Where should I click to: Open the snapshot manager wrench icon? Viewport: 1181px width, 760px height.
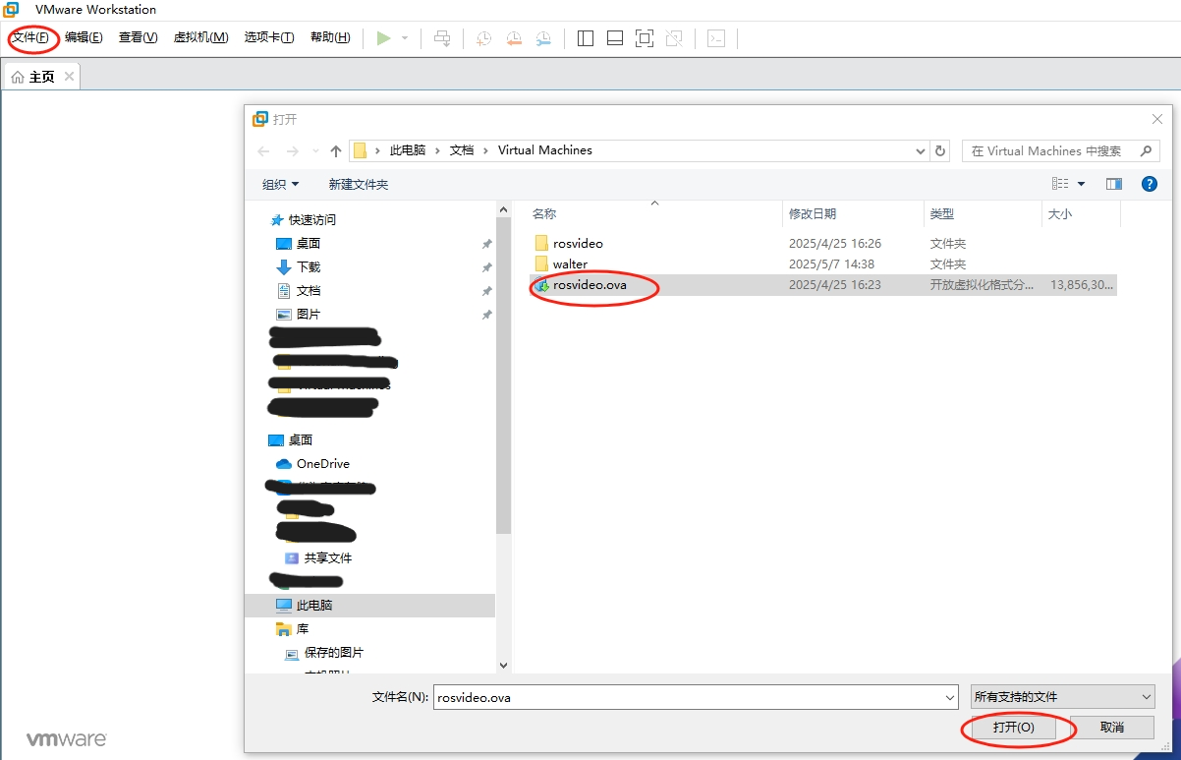[543, 38]
